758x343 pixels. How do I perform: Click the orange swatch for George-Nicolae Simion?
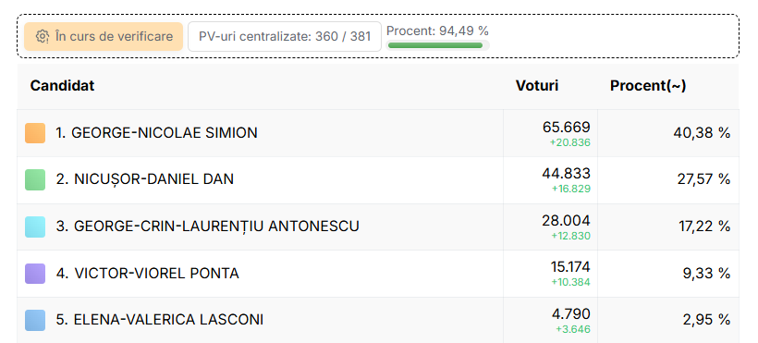point(35,133)
